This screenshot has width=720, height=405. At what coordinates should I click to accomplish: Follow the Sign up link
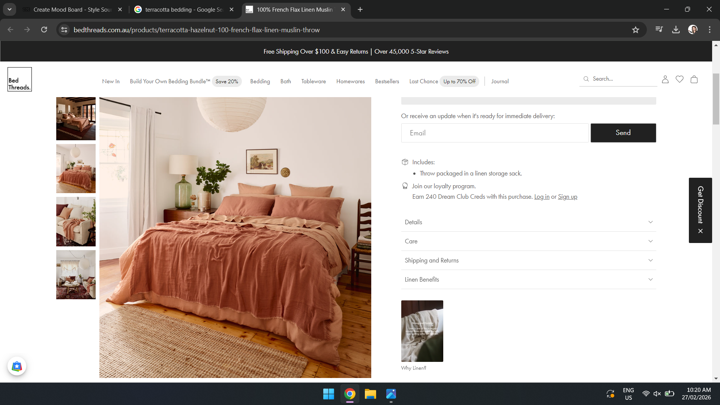click(x=567, y=196)
